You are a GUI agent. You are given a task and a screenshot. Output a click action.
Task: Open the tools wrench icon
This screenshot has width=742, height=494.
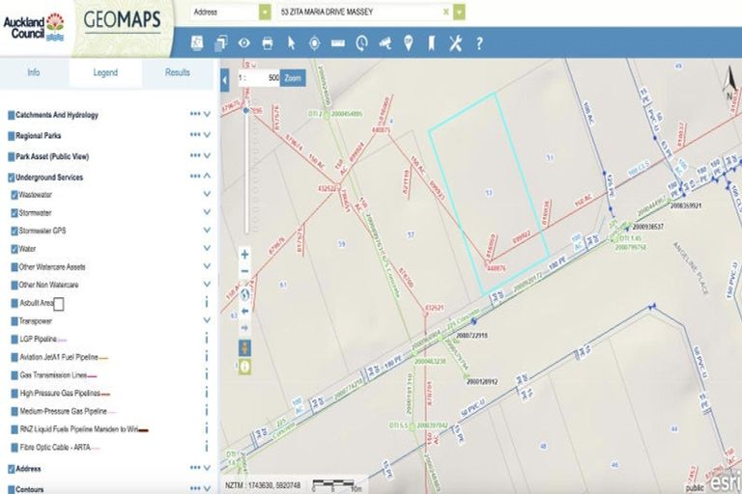455,43
